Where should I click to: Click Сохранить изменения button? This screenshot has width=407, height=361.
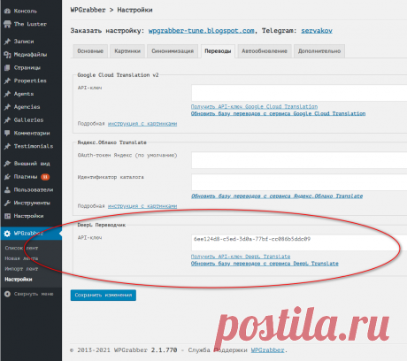tap(104, 296)
